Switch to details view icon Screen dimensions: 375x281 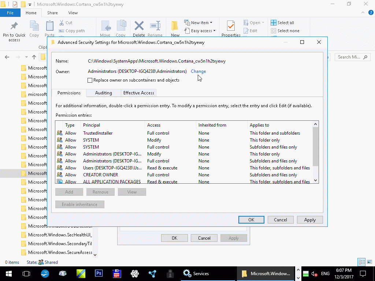point(361,262)
